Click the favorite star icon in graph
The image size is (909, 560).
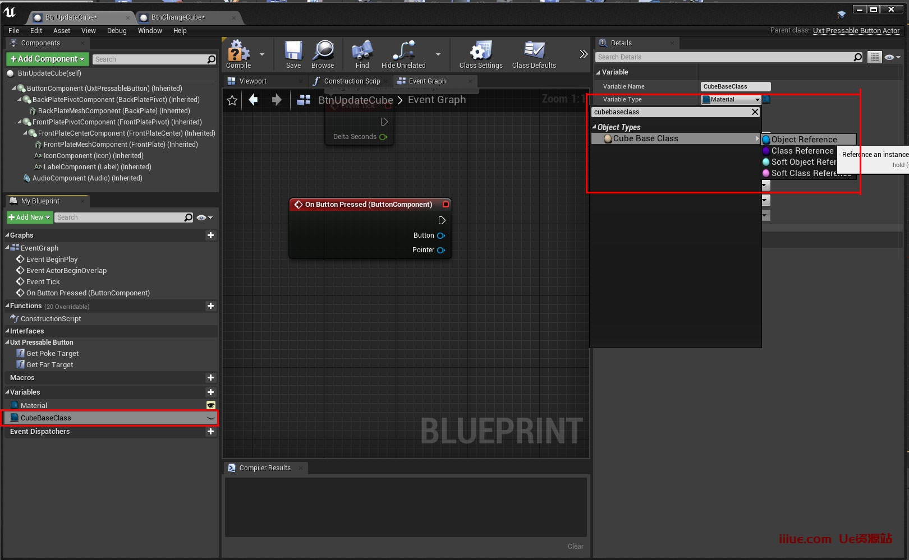click(232, 100)
